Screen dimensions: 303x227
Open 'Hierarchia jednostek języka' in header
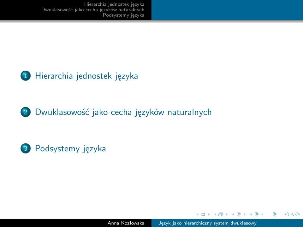(114, 4)
